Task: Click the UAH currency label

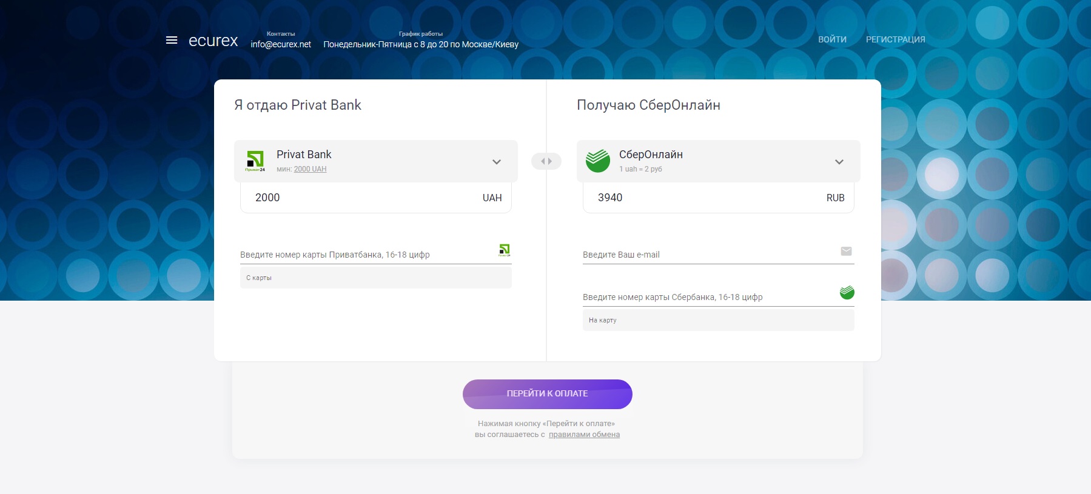Action: pos(492,198)
